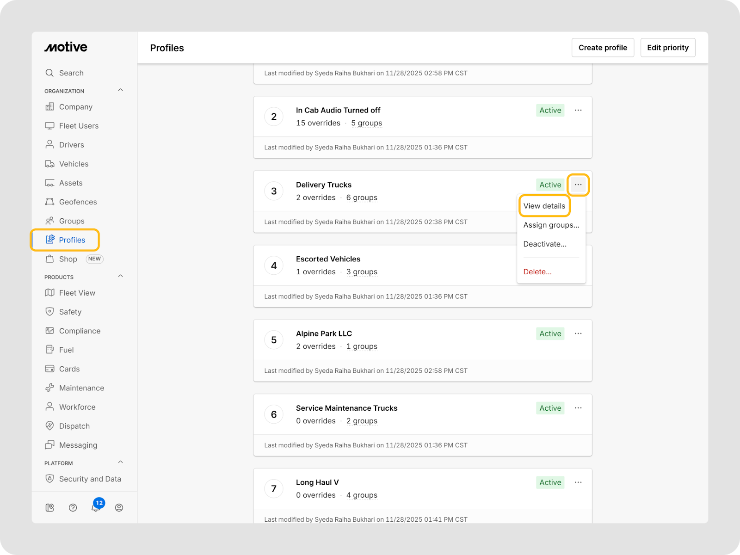Image resolution: width=740 pixels, height=555 pixels.
Task: Choose Deactivate from the context menu
Action: tap(545, 244)
